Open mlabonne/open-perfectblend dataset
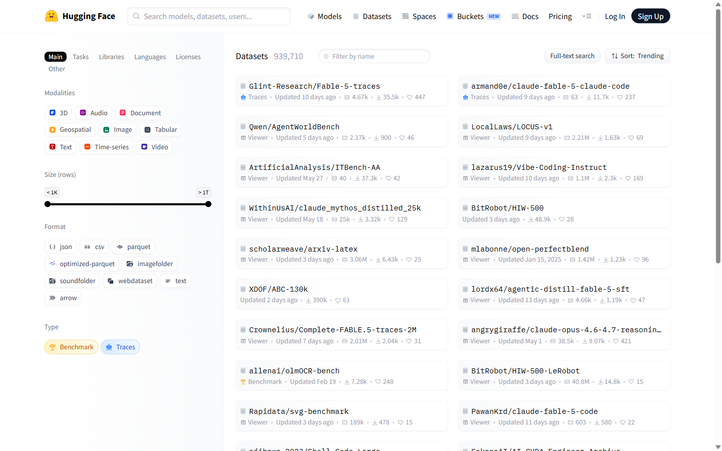Image resolution: width=722 pixels, height=451 pixels. click(564, 254)
